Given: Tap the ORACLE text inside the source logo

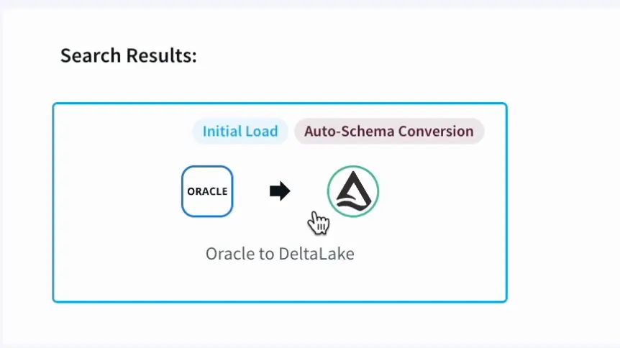Looking at the screenshot, I should [x=207, y=192].
